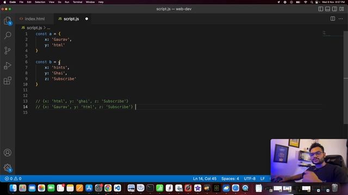Image resolution: width=348 pixels, height=195 pixels.
Task: Close unsaved script.js via dot indicator
Action: point(86,19)
